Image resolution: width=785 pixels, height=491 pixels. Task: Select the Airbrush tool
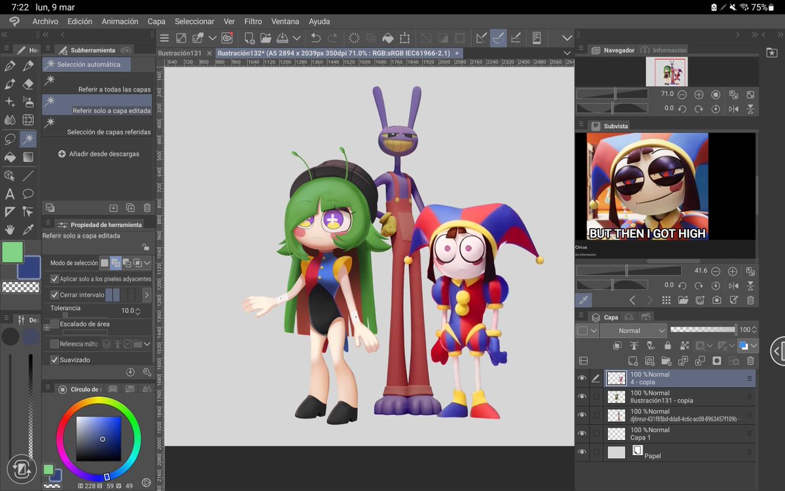tap(28, 102)
